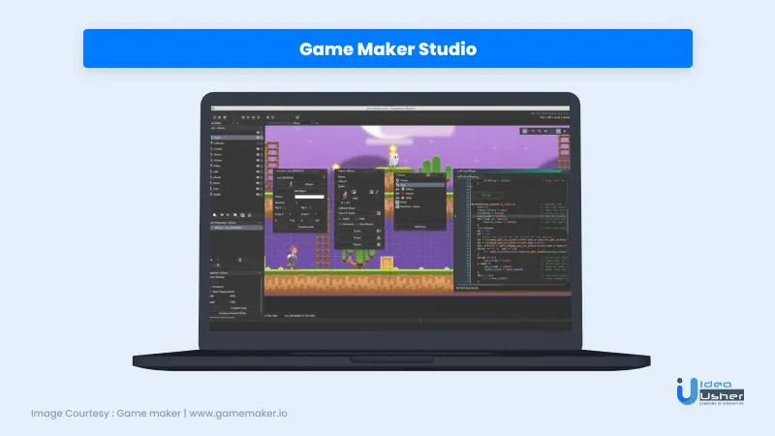This screenshot has width=775, height=436.
Task: Select the Draw event in Events window
Action: coord(420,202)
